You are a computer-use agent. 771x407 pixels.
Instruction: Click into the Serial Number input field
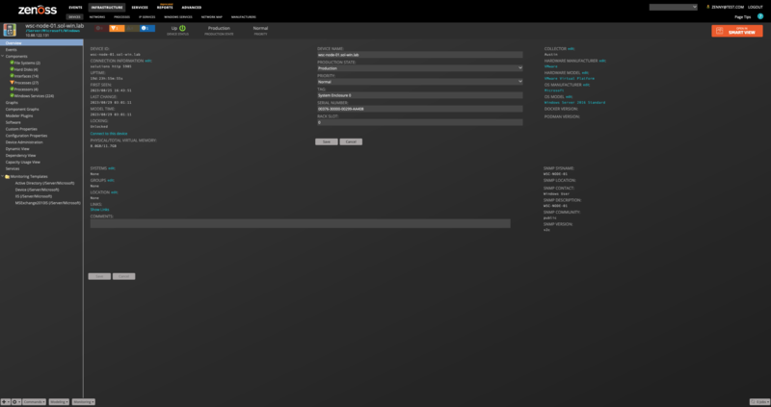click(420, 109)
